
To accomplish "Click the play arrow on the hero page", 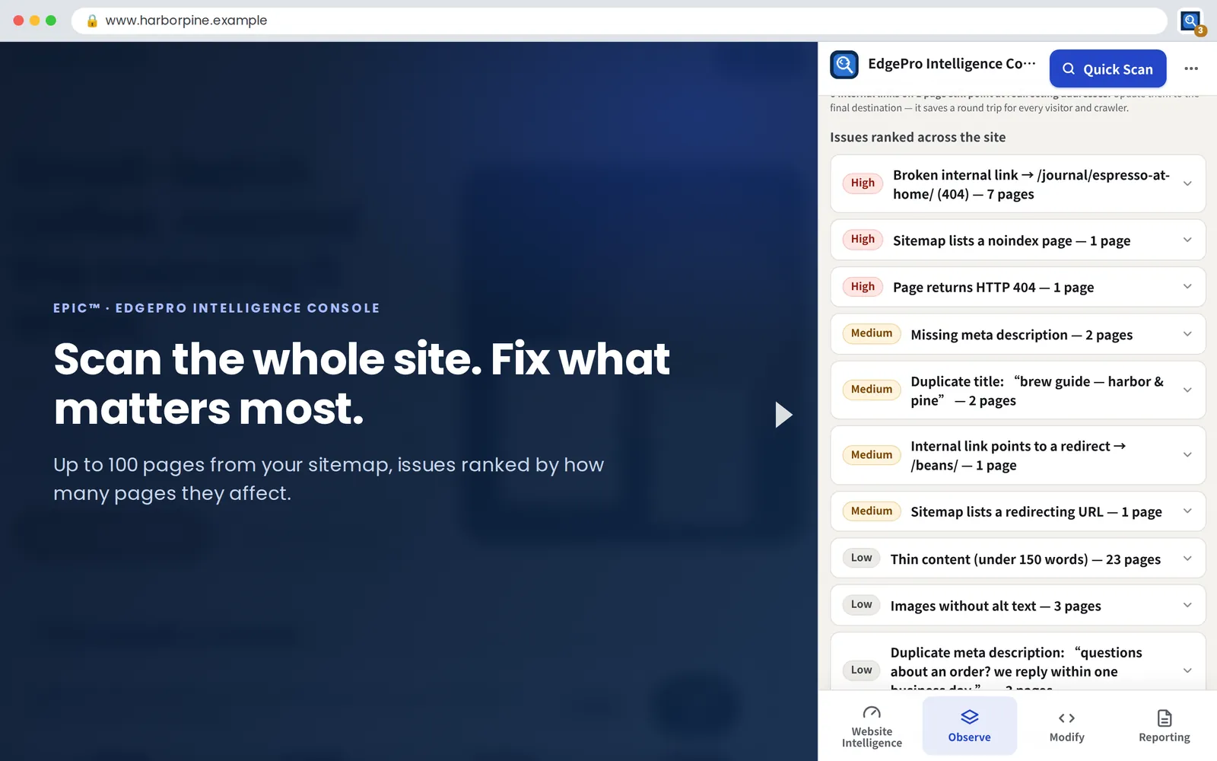I will [x=783, y=415].
